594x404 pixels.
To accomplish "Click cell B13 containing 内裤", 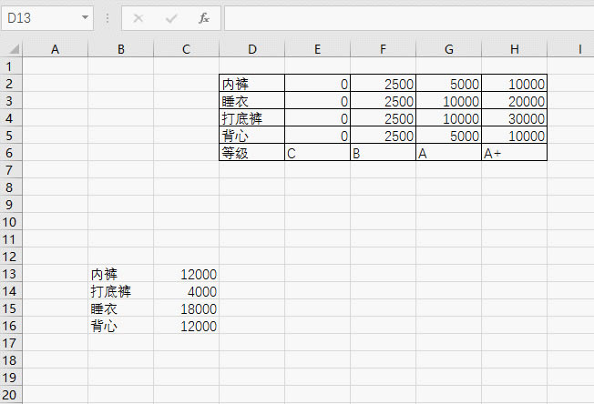I will (121, 274).
